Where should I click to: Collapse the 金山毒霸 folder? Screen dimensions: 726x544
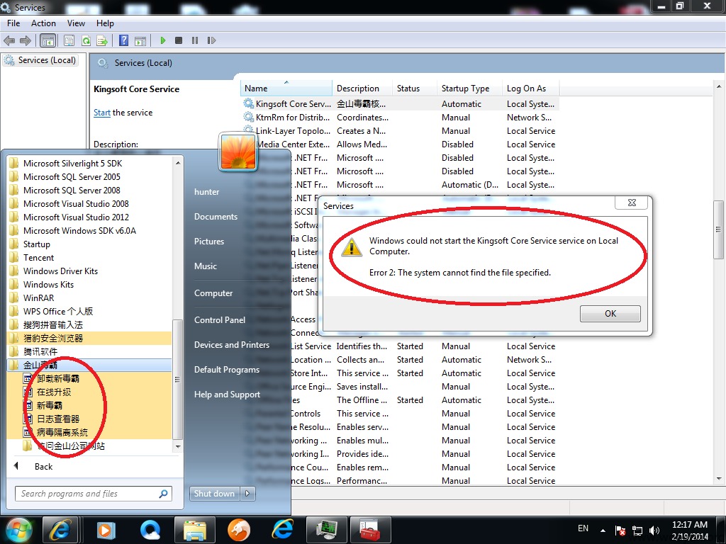pyautogui.click(x=90, y=365)
